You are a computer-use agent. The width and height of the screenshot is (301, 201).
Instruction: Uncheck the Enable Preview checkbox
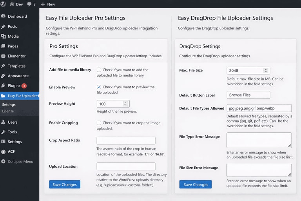[99, 87]
